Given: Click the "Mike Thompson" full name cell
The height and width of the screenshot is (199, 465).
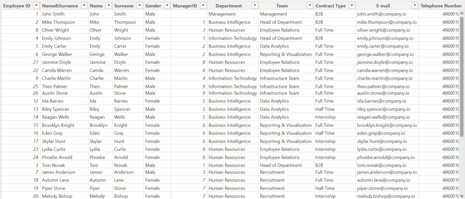Looking at the screenshot, I should coord(64,22).
